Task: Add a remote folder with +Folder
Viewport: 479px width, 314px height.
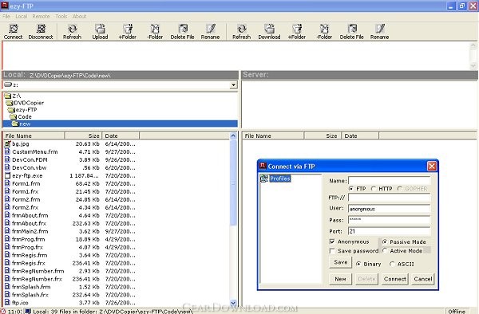Action: pyautogui.click(x=297, y=32)
